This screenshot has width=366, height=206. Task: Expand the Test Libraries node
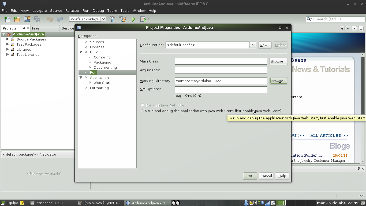pos(8,54)
